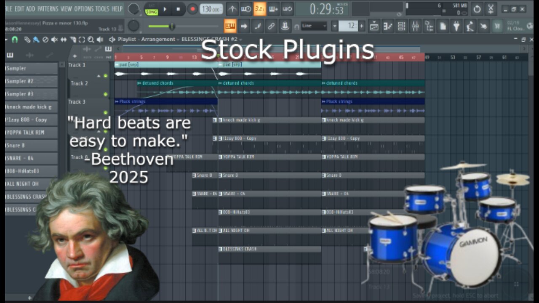This screenshot has width=539, height=303.
Task: Select the Mute tool in playlist toolbar
Action: coord(54,40)
